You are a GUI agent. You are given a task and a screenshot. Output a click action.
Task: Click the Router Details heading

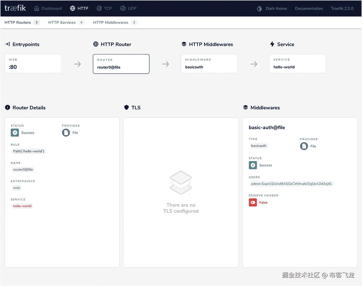click(29, 108)
